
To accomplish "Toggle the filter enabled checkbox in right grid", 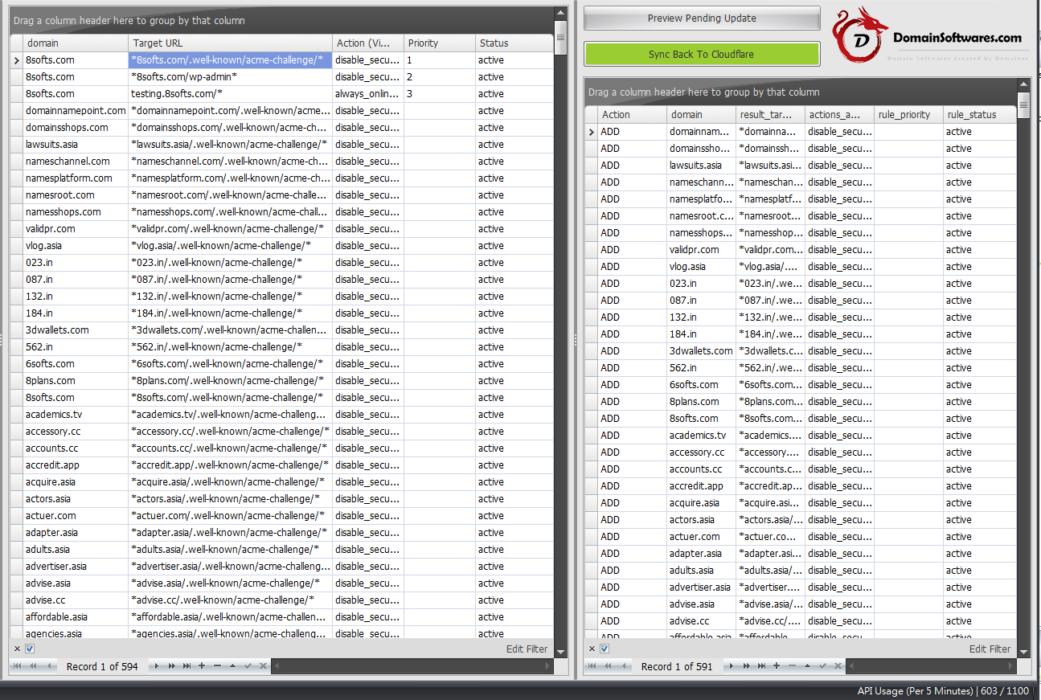I will [x=605, y=649].
